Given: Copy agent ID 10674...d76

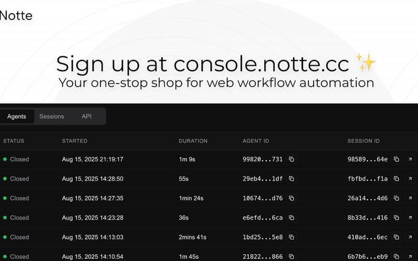Looking at the screenshot, I should 292,198.
